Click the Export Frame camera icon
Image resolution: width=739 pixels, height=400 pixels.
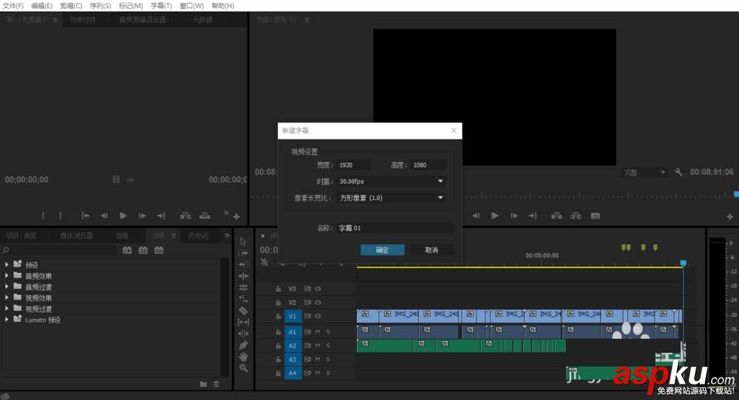[595, 215]
